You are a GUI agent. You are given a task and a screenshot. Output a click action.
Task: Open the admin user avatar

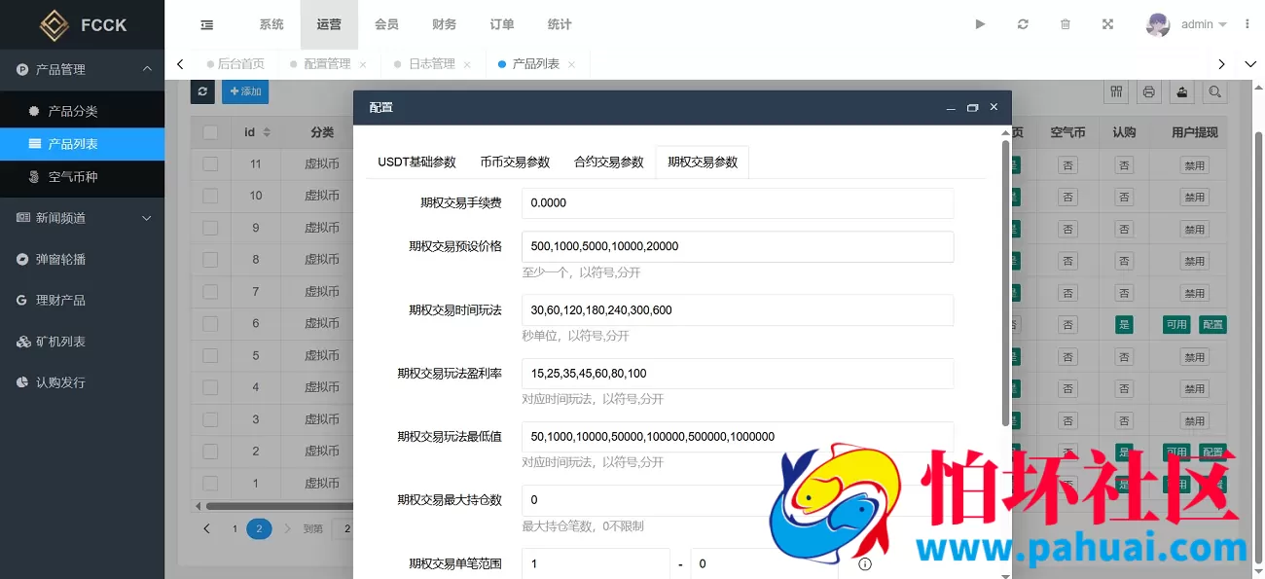(x=1158, y=24)
